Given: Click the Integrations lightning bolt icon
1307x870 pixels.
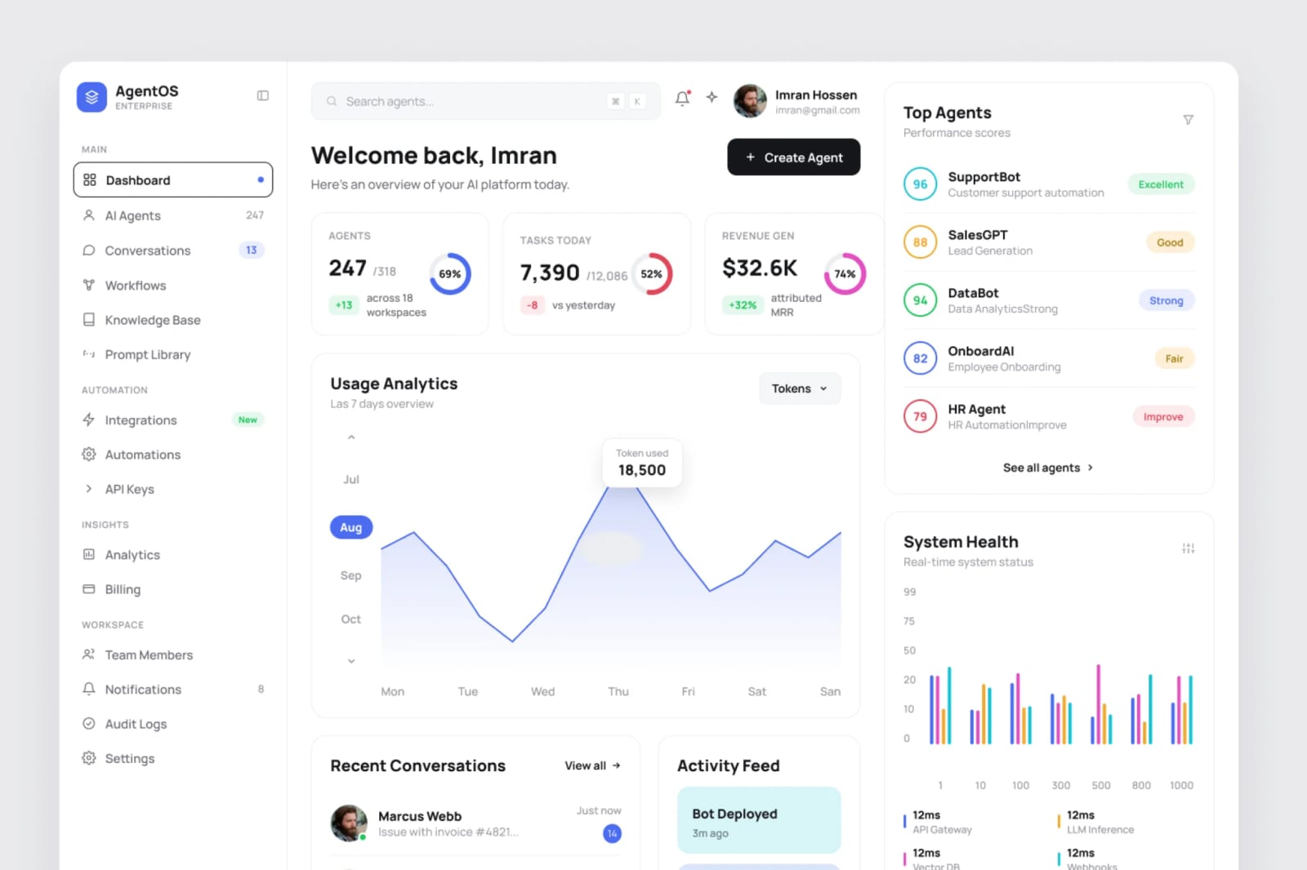Looking at the screenshot, I should tap(89, 419).
